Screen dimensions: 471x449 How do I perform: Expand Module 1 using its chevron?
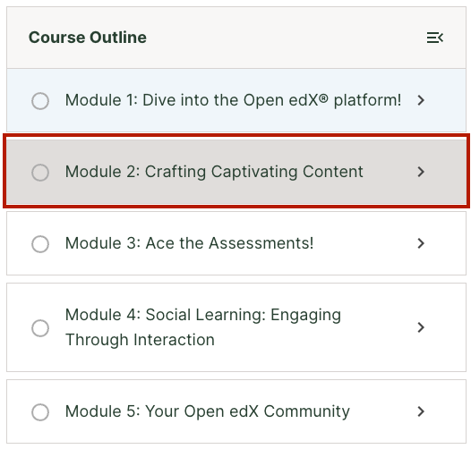point(421,100)
